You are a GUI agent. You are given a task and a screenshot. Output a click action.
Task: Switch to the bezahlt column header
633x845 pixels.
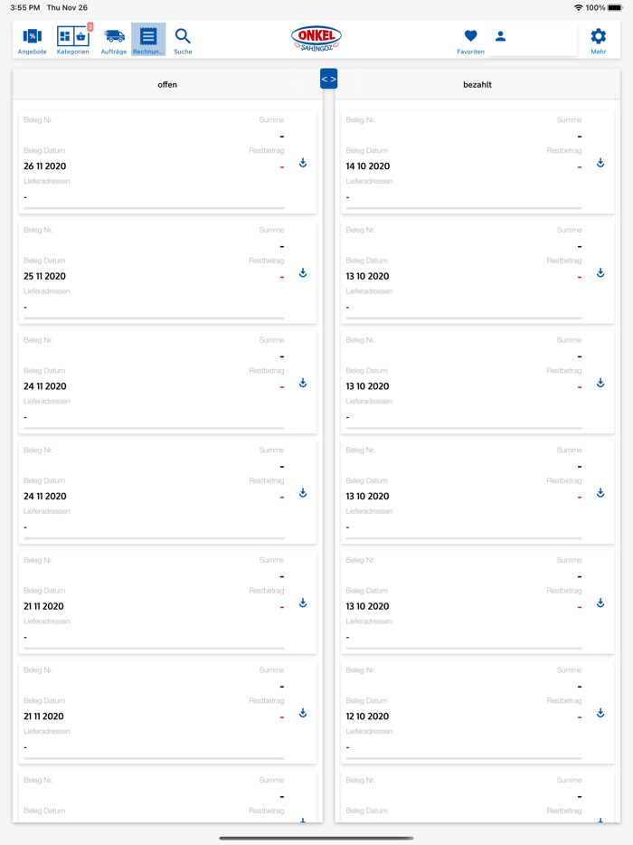[x=477, y=85]
